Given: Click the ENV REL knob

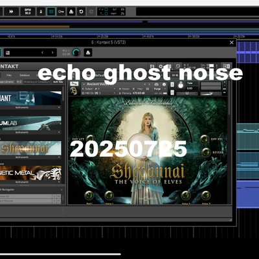Looking at the screenshot, I should [x=204, y=139].
